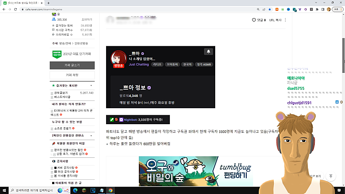
Task: Open Microsoft Edge from the taskbar
Action: [75, 191]
